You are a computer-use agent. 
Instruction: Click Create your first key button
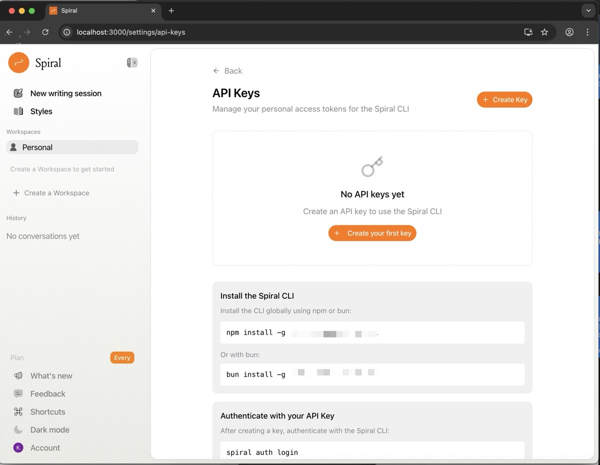click(x=372, y=233)
